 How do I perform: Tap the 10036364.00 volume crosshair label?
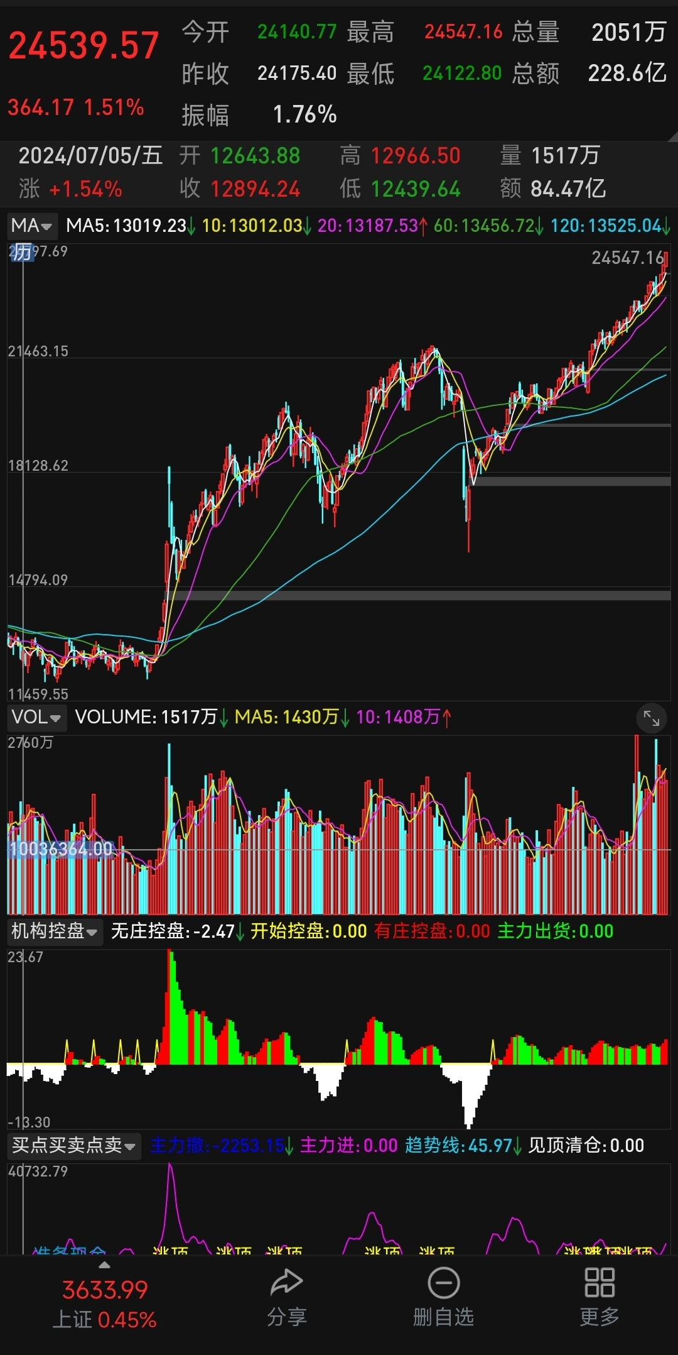click(x=61, y=849)
